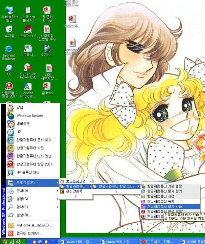Launch 알집 from the Start menu

point(33,108)
